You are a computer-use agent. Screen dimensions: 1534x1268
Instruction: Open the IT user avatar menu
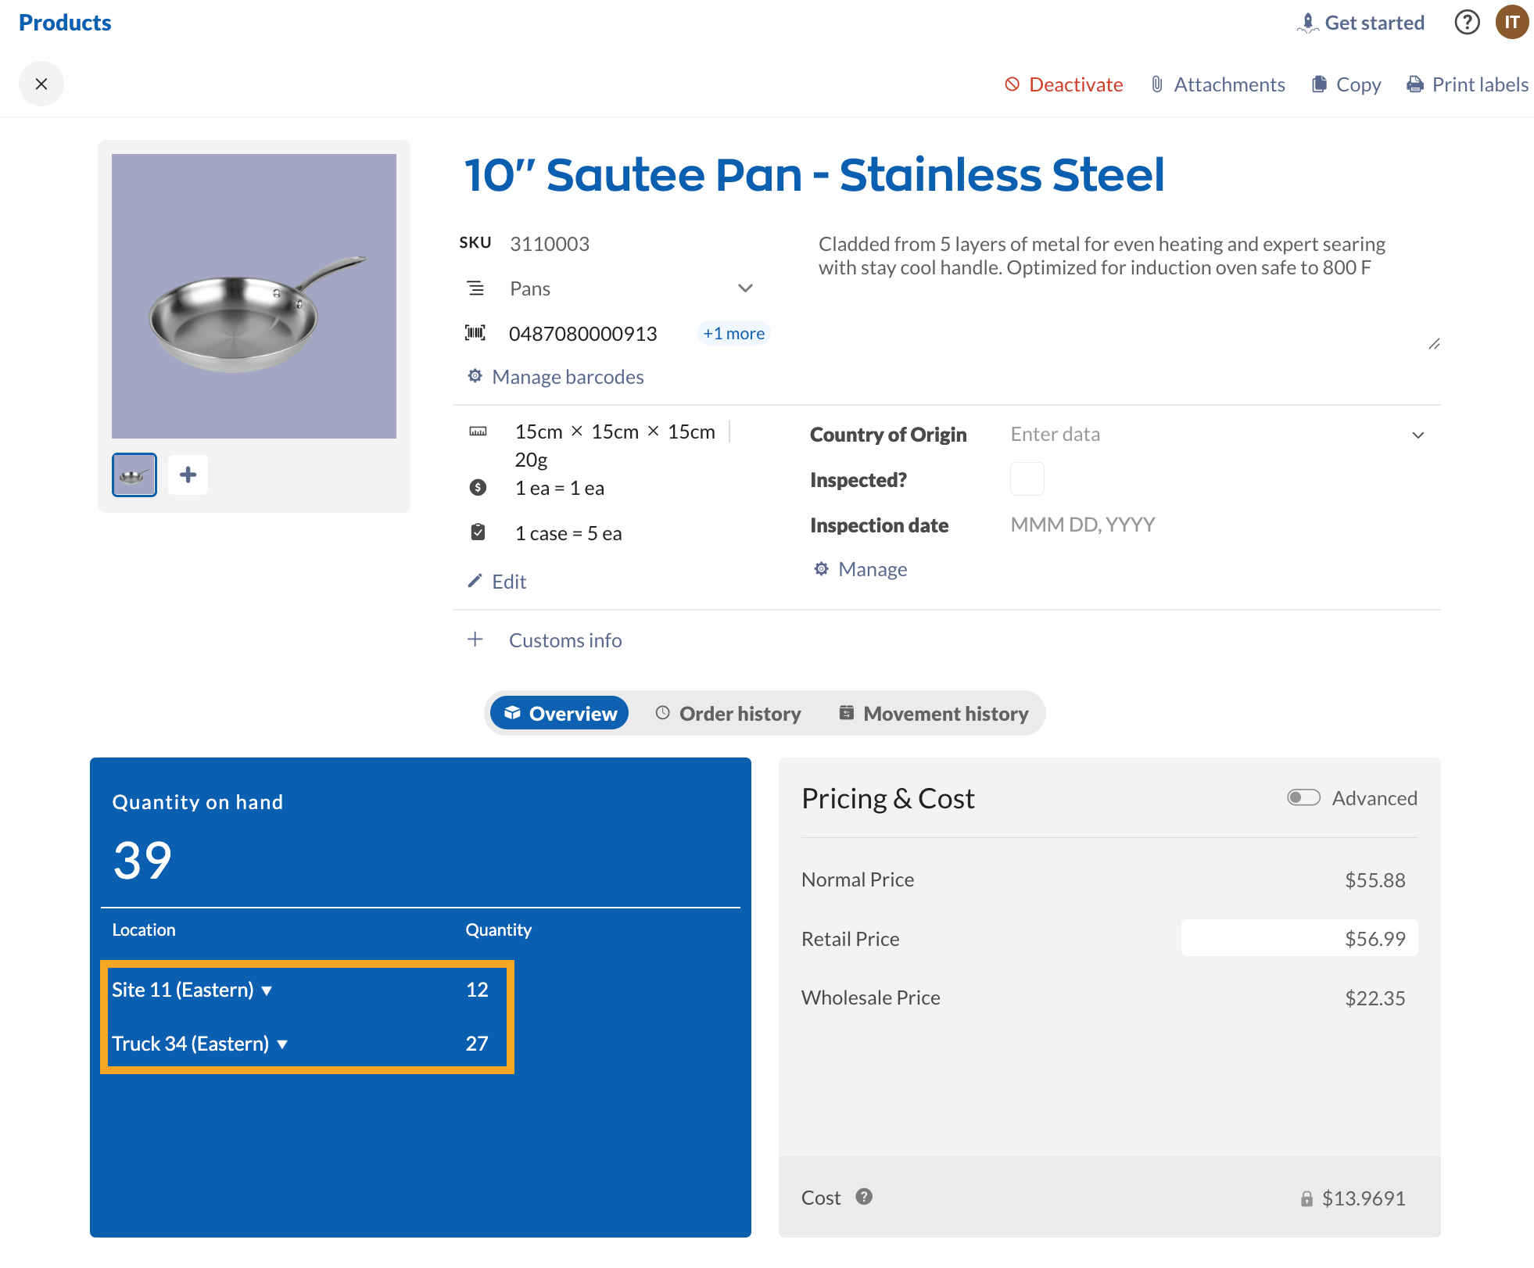click(x=1512, y=22)
